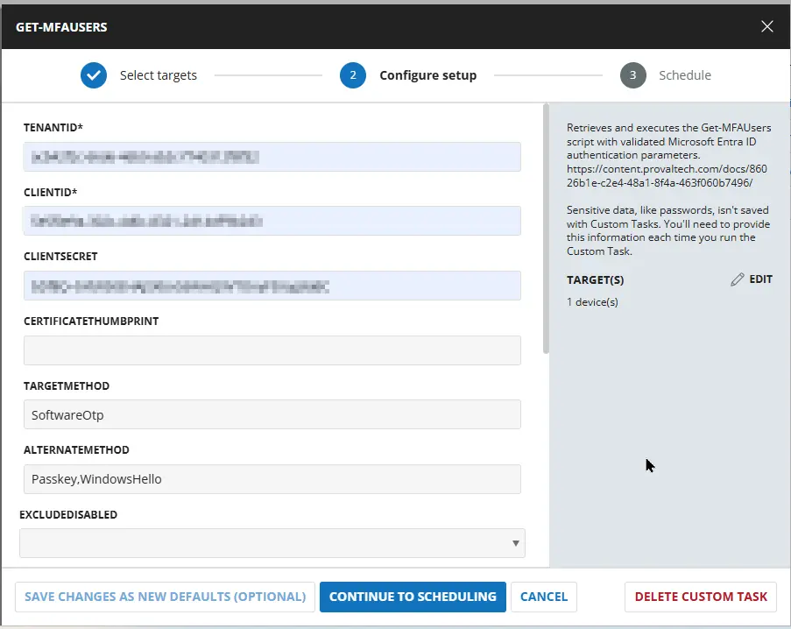Click the EXCLUDEDISABLED field label
This screenshot has width=791, height=629.
tap(68, 514)
